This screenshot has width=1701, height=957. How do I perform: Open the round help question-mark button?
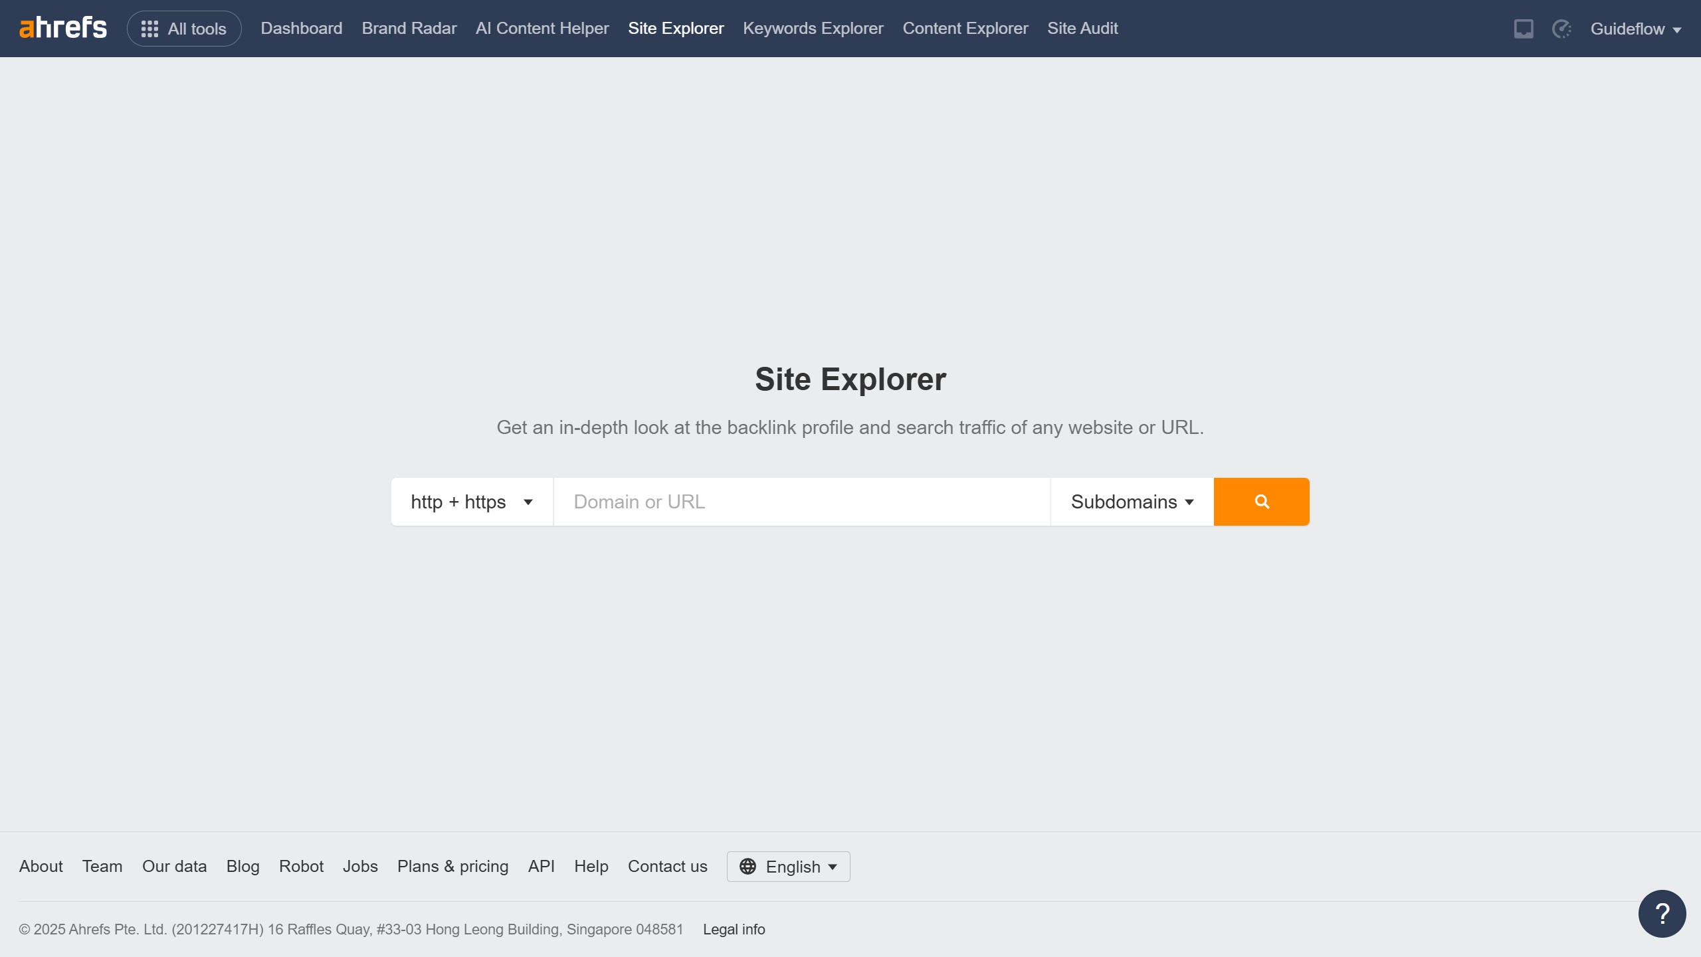pos(1662,913)
